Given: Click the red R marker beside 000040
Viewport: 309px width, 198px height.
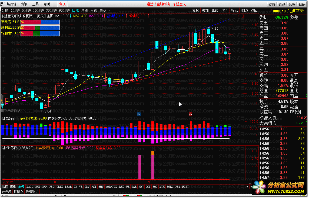Looking at the screenshot, I should pos(271,10).
